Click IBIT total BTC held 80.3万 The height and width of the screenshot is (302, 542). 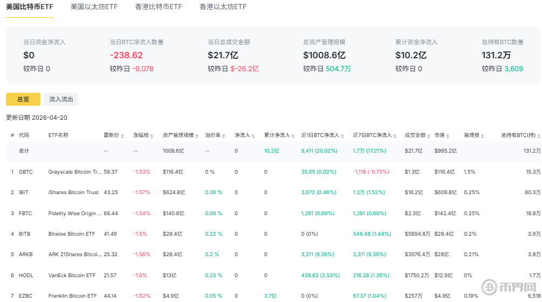533,192
